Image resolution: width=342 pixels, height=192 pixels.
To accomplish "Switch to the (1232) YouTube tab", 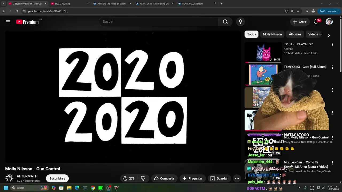I will 70,4.
